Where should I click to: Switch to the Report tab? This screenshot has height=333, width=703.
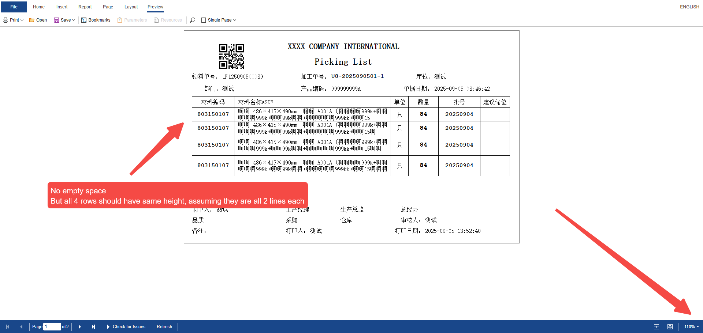(x=85, y=7)
